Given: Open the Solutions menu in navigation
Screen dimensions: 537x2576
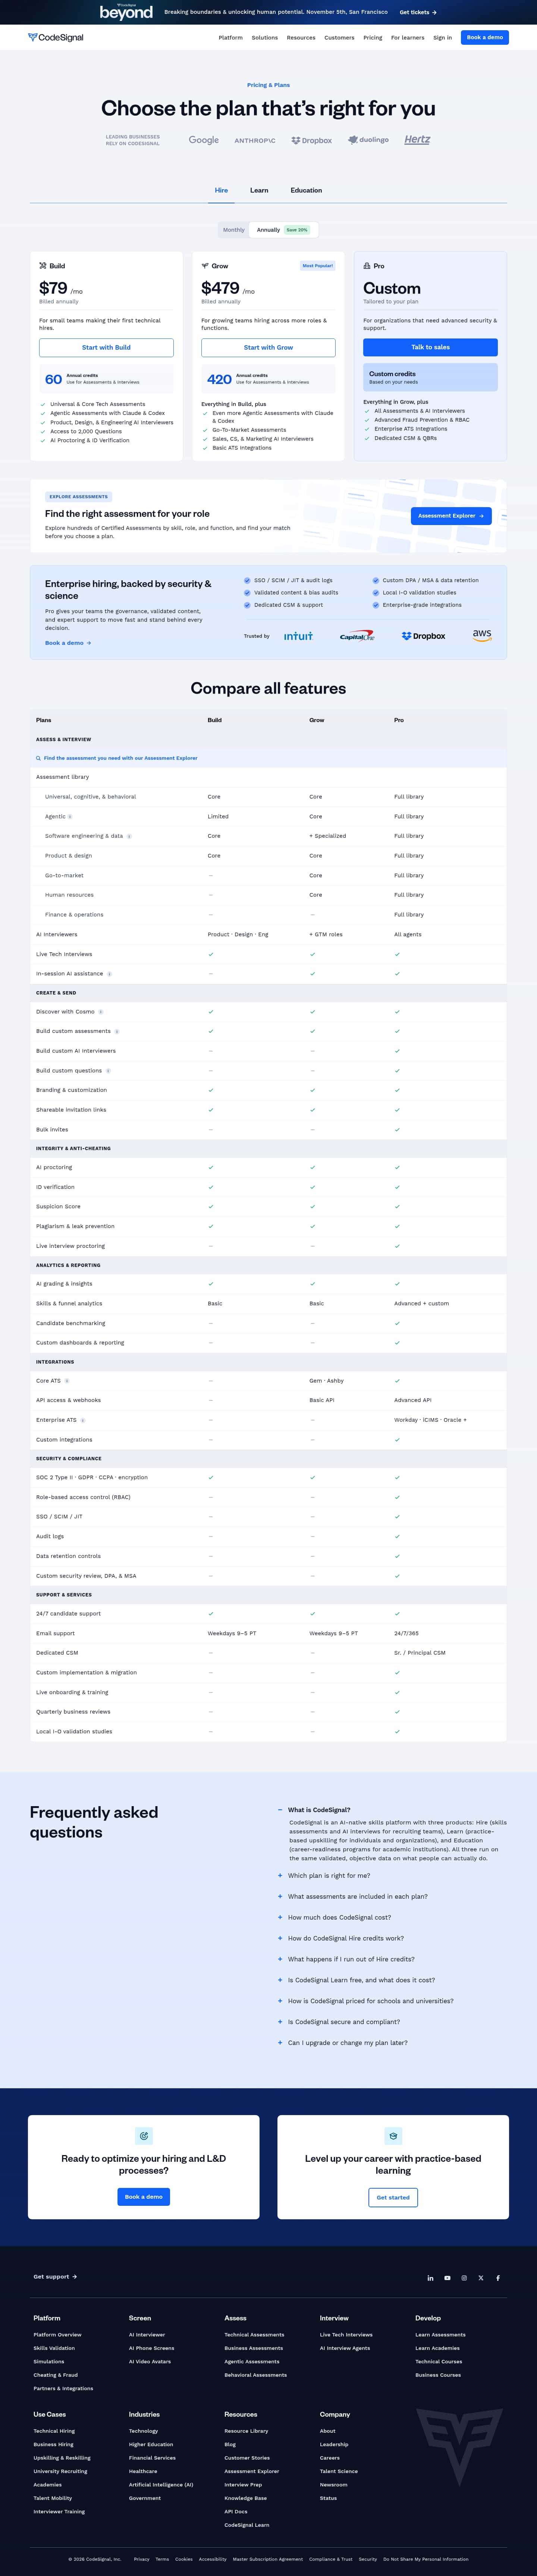Looking at the screenshot, I should click(265, 37).
